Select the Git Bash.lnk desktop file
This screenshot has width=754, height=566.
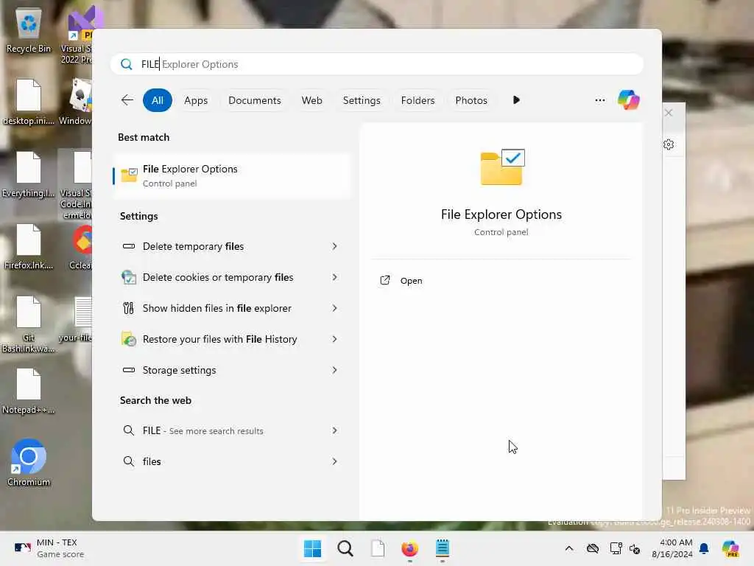pyautogui.click(x=29, y=324)
